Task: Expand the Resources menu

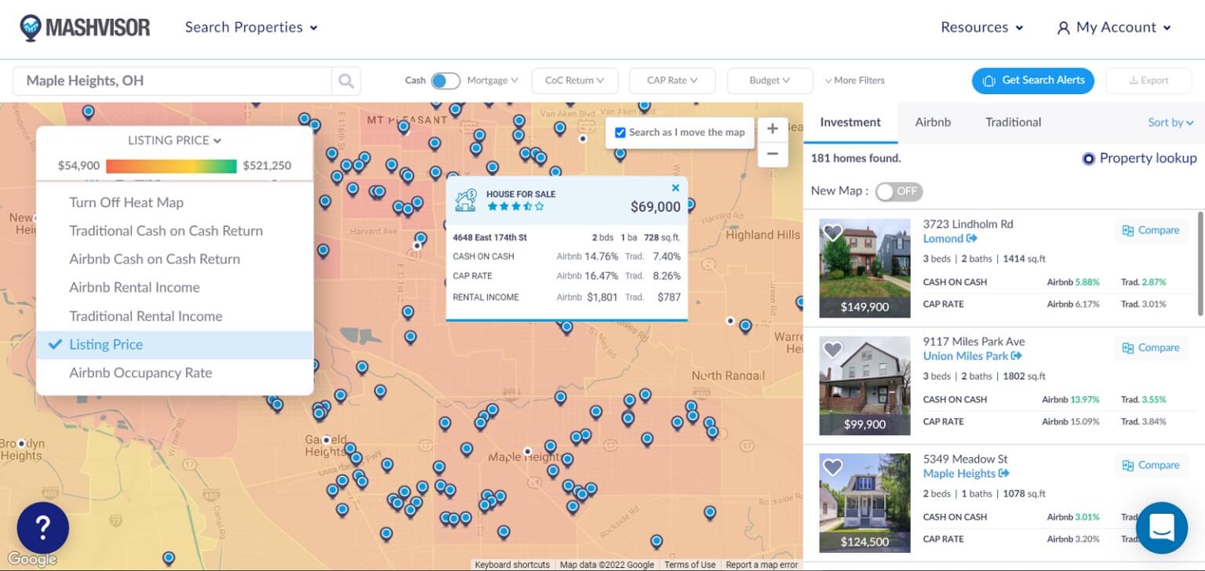Action: (x=982, y=27)
